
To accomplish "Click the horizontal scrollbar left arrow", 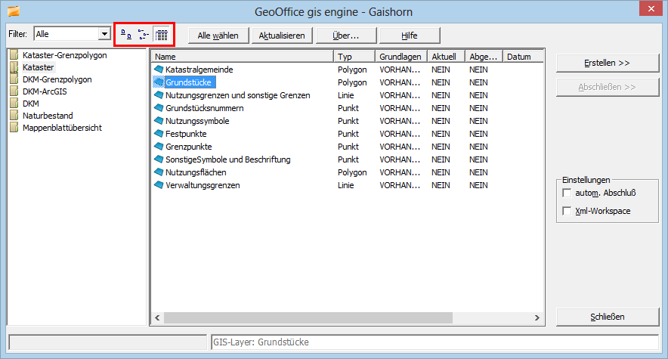I will coord(157,317).
